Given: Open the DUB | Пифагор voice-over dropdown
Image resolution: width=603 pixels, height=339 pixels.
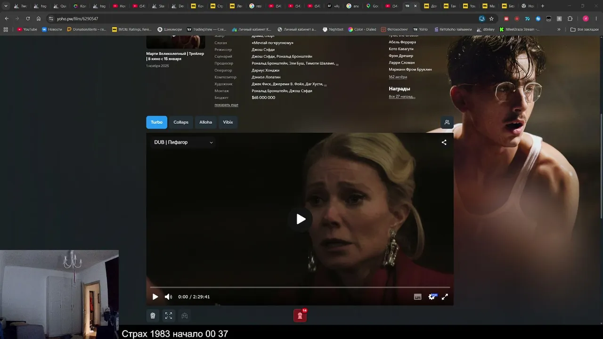Looking at the screenshot, I should pyautogui.click(x=183, y=142).
